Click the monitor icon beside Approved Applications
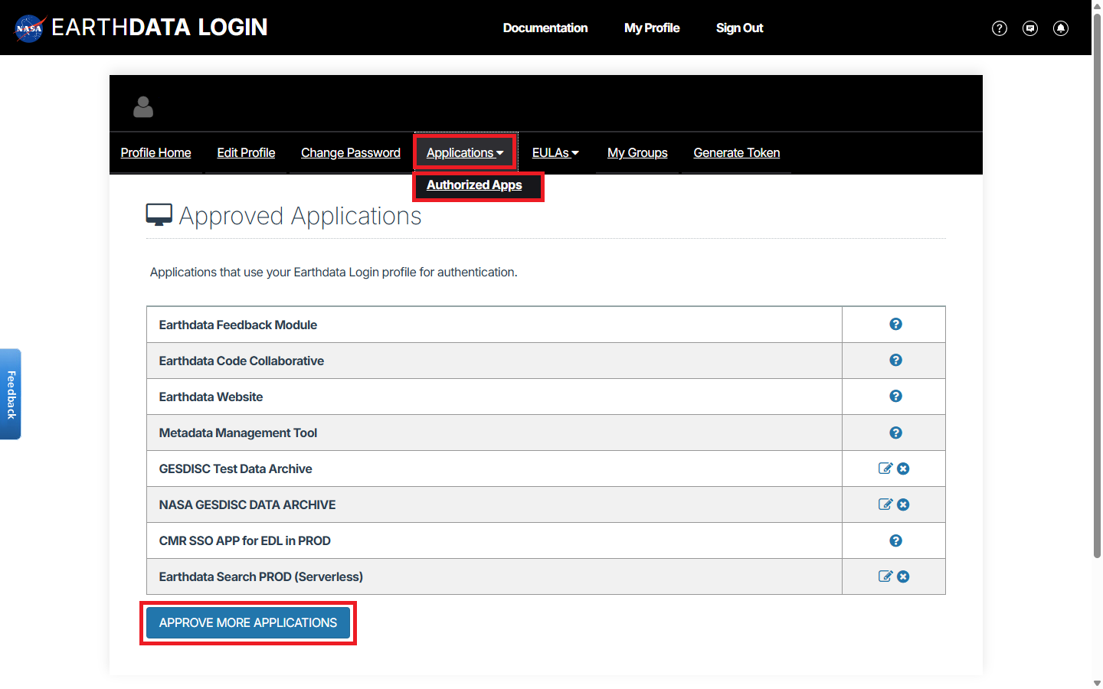Image resolution: width=1103 pixels, height=689 pixels. [159, 215]
